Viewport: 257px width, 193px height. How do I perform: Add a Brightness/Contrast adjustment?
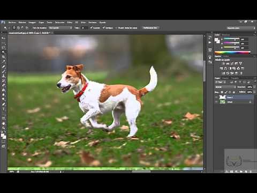tap(223, 63)
